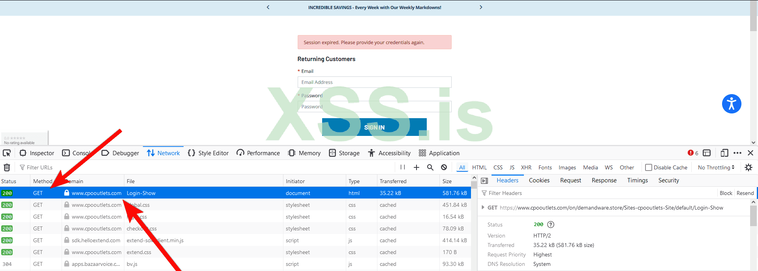Click the Resend button
The height and width of the screenshot is (271, 758).
pos(745,193)
